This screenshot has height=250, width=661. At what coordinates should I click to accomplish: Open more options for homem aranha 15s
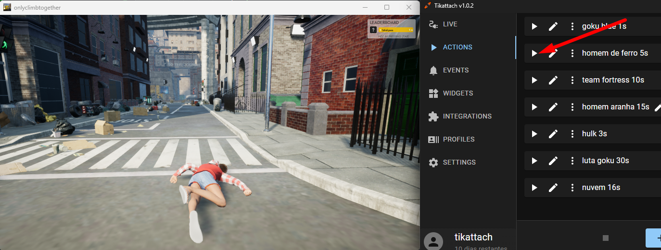pos(572,107)
